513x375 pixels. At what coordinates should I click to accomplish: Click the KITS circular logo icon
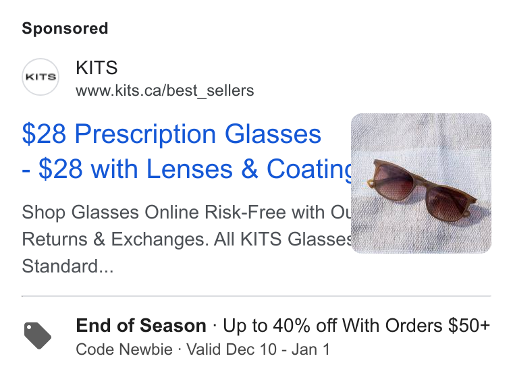pyautogui.click(x=40, y=77)
